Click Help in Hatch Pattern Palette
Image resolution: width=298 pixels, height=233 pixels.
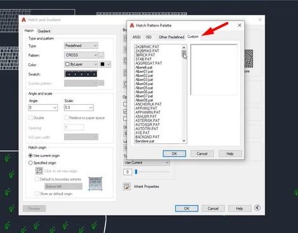(x=230, y=154)
